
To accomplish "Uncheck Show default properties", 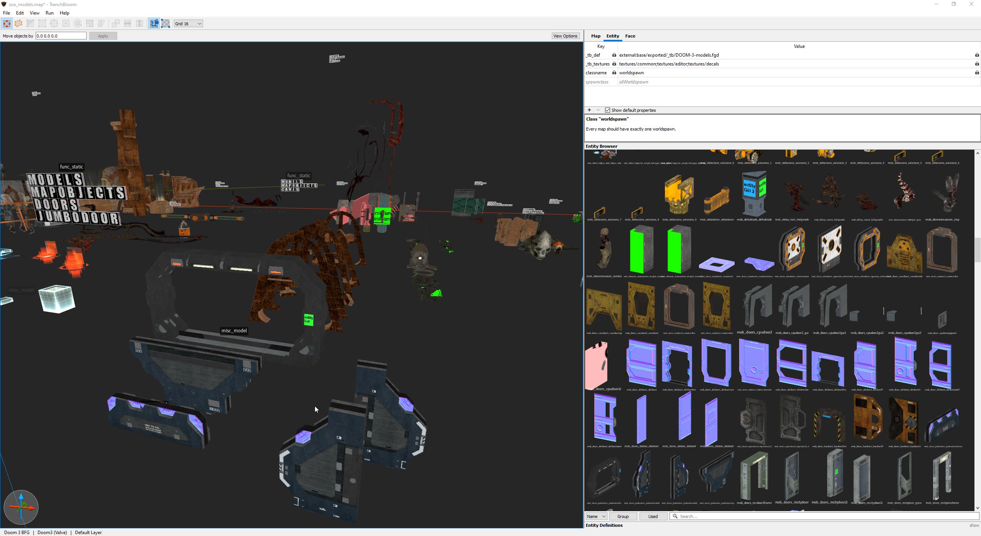I will click(607, 110).
